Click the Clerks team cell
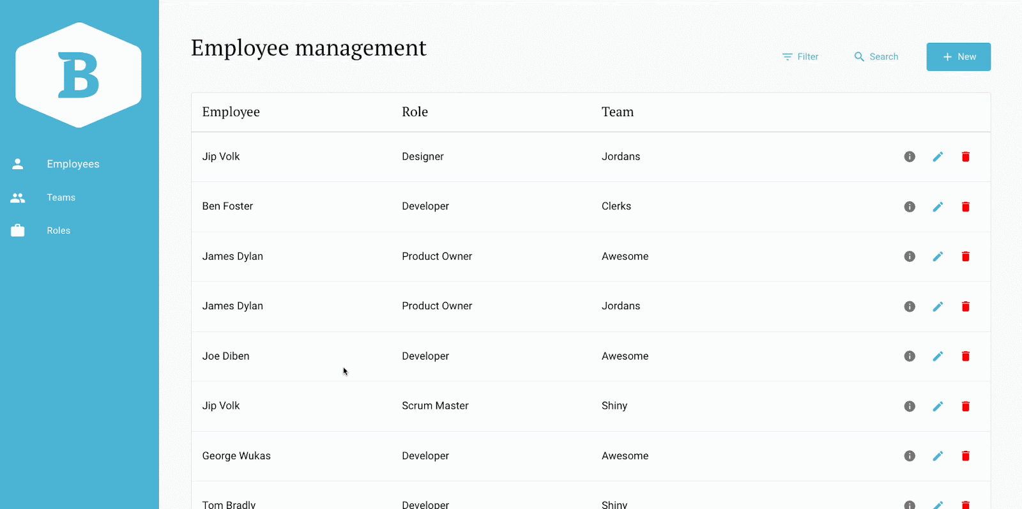Viewport: 1022px width, 509px height. click(x=616, y=206)
